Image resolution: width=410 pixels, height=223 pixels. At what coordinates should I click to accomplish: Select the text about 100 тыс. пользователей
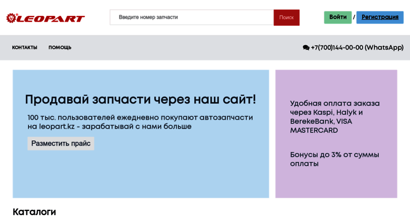140,122
